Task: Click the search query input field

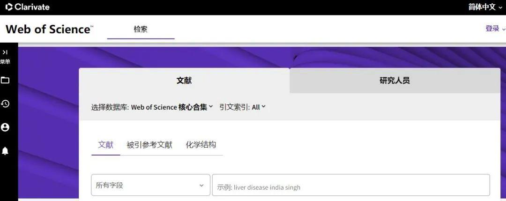Action: click(351, 185)
